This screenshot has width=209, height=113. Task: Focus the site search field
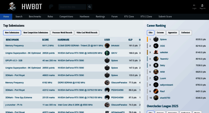pos(72,7)
